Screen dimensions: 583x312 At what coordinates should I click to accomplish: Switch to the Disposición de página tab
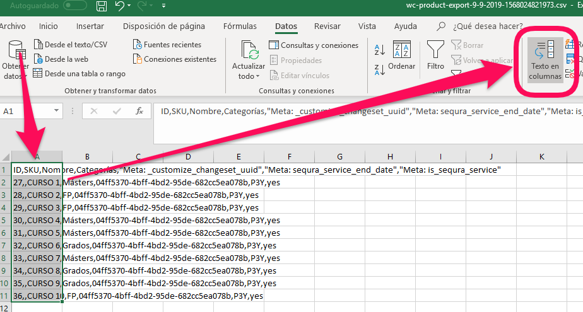click(x=164, y=26)
